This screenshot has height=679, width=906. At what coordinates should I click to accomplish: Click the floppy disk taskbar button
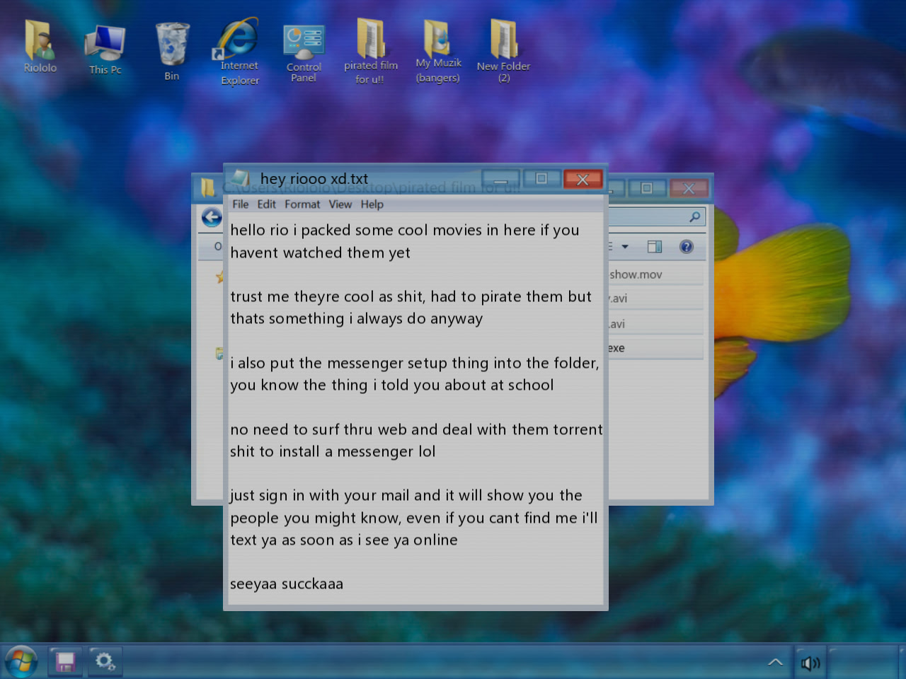pos(65,662)
